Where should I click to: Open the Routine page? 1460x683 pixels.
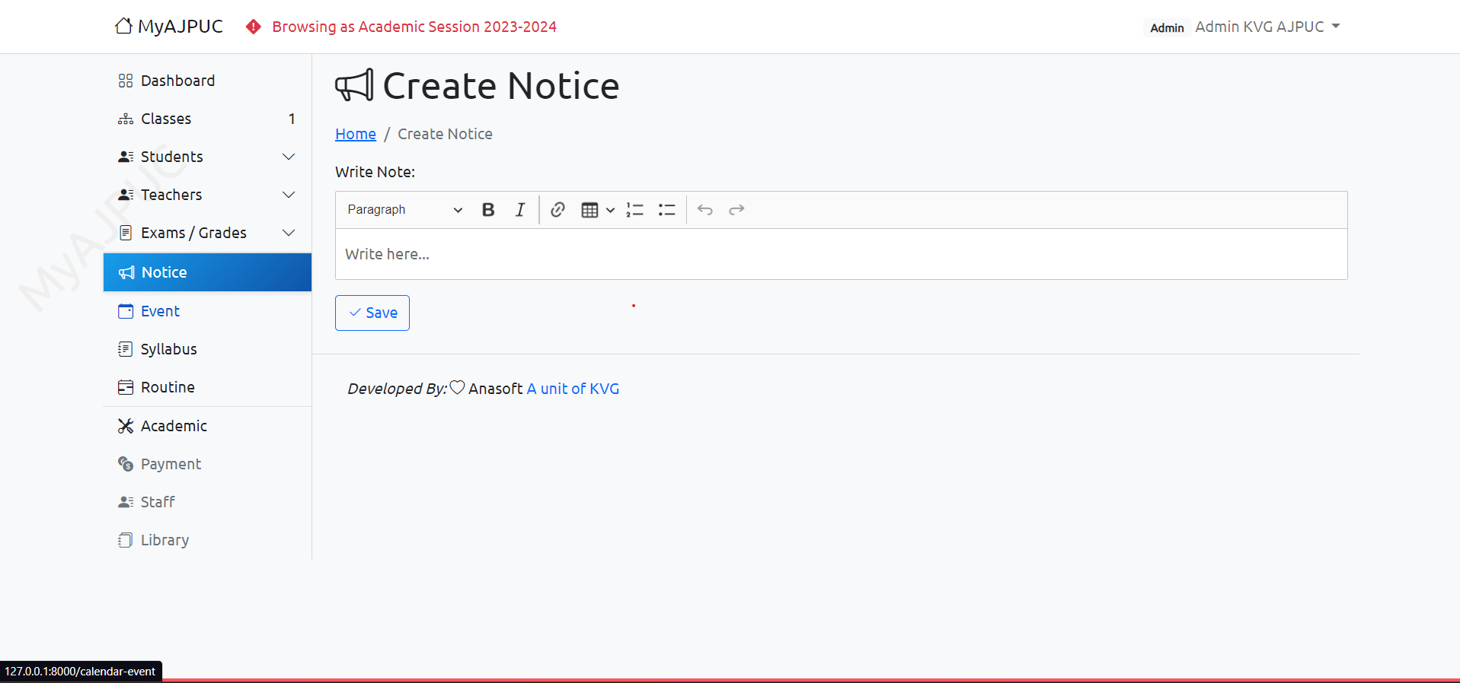click(207, 387)
